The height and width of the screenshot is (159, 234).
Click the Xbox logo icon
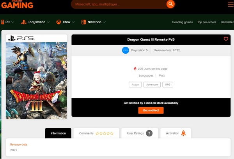click(58, 22)
